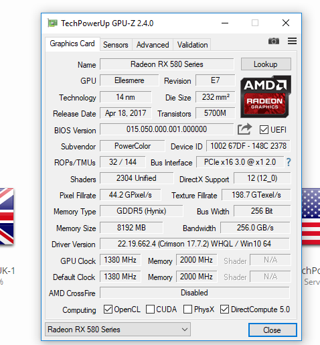Screen dimensions: 320x345
Task: Save BIOS using the share arrow icon
Action: coord(244,129)
